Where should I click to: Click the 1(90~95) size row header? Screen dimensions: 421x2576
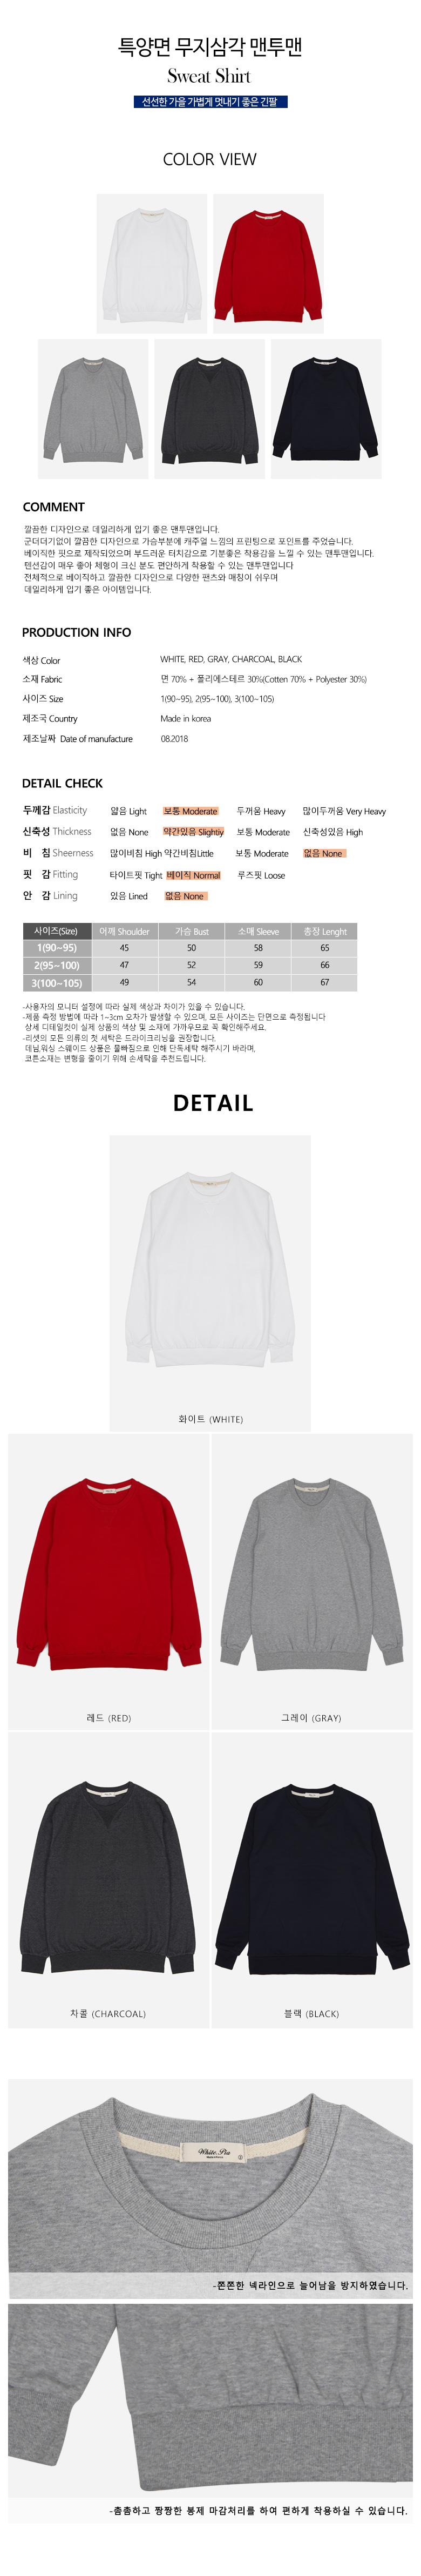coord(57,948)
